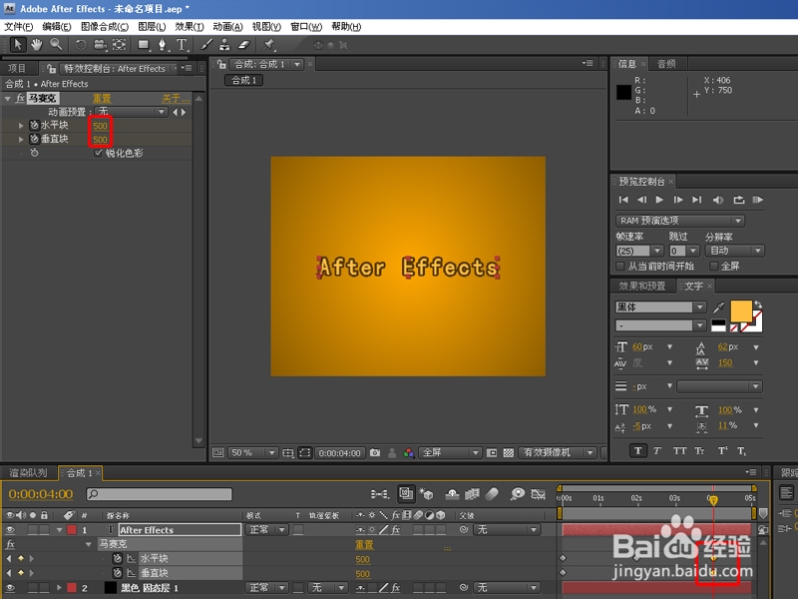Select the Pen tool
798x599 pixels.
[163, 45]
